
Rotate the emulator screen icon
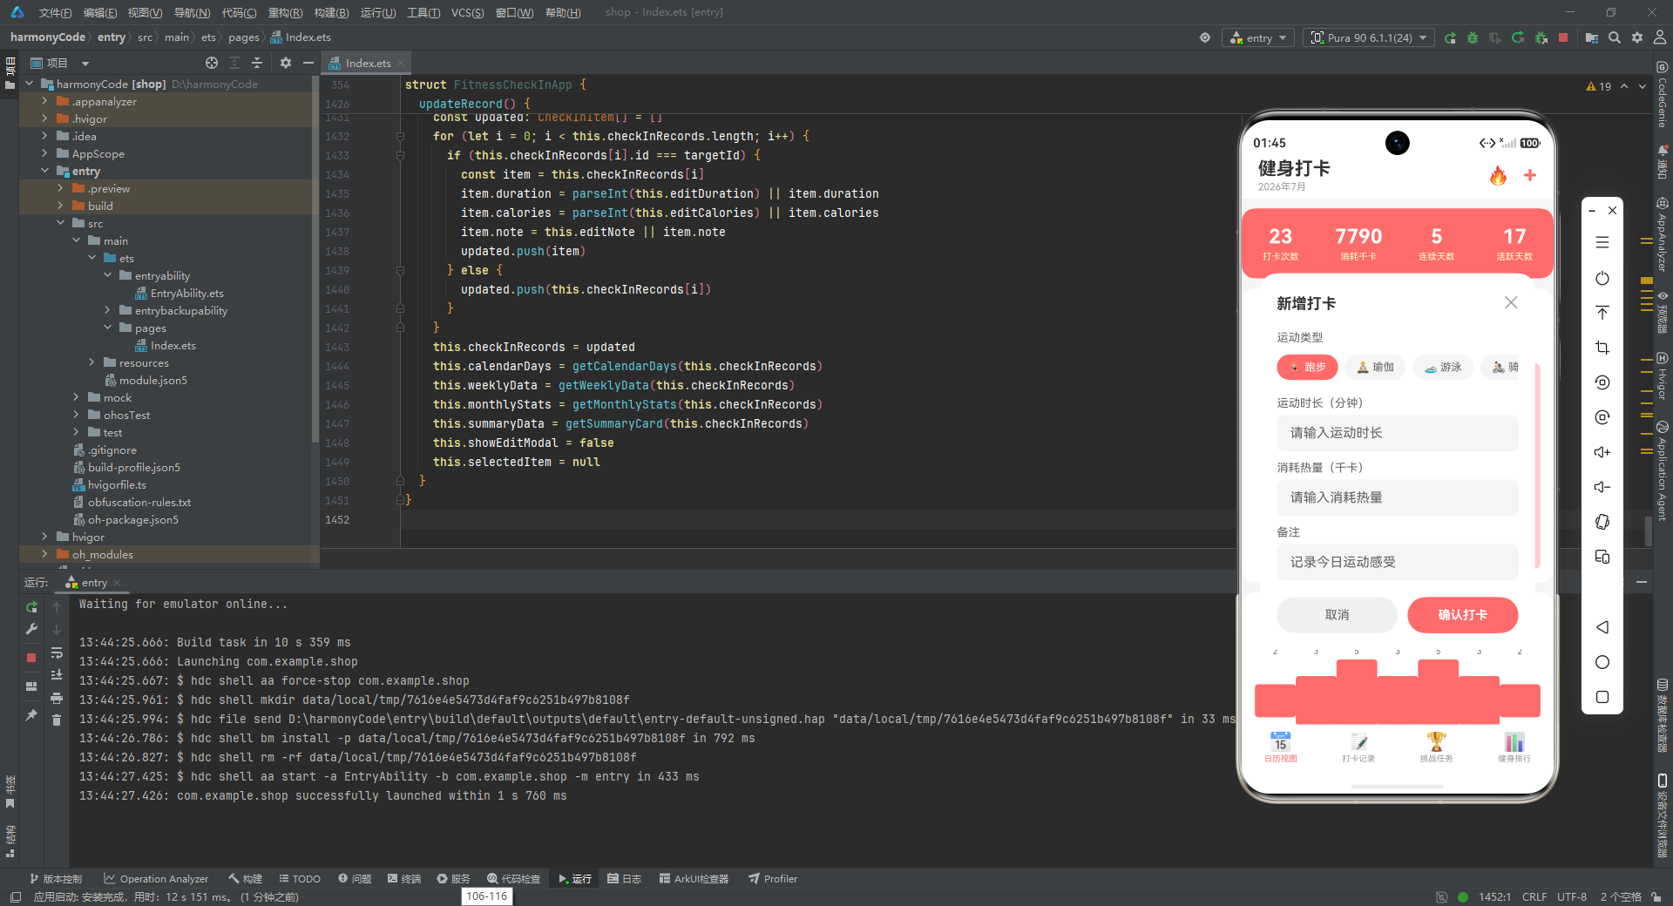[x=1602, y=522]
